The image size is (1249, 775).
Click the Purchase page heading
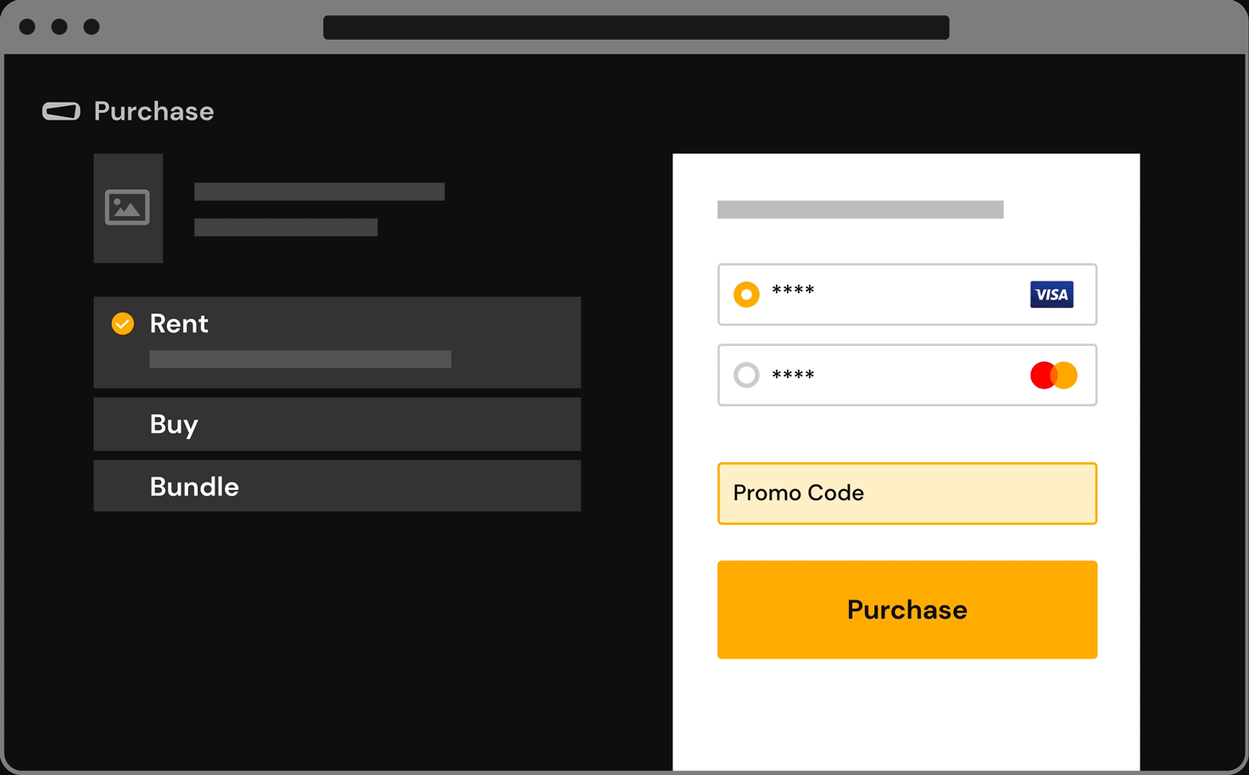coord(153,111)
